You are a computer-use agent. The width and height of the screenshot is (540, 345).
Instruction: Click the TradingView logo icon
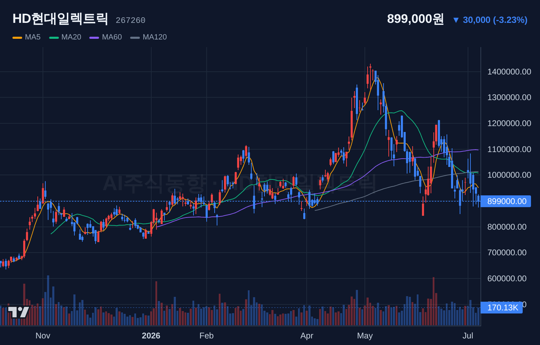19,312
